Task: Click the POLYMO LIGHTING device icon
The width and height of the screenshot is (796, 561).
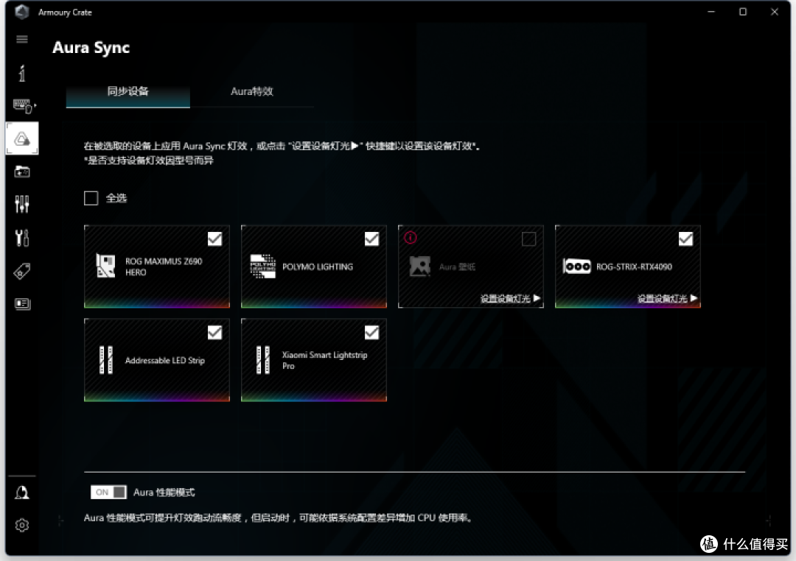Action: pyautogui.click(x=263, y=267)
